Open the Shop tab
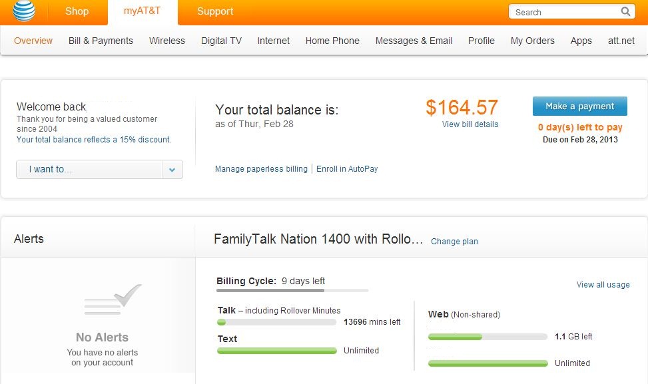648x384 pixels. 77,11
